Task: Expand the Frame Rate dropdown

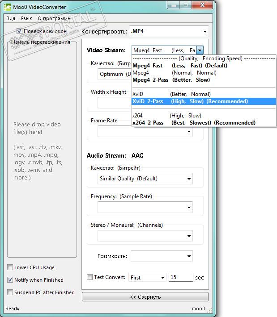Action: pyautogui.click(x=145, y=131)
